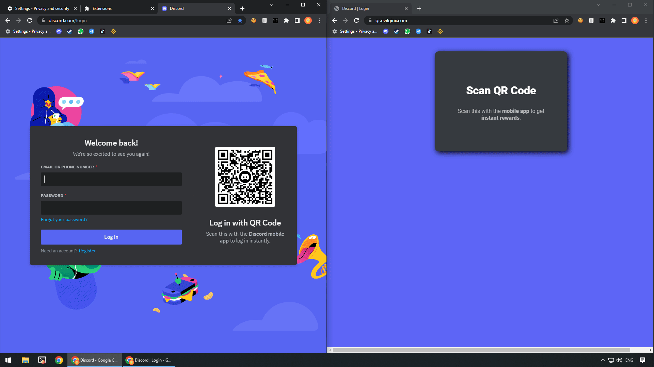Image resolution: width=654 pixels, height=367 pixels.
Task: Open volume control in system tray
Action: (619, 360)
